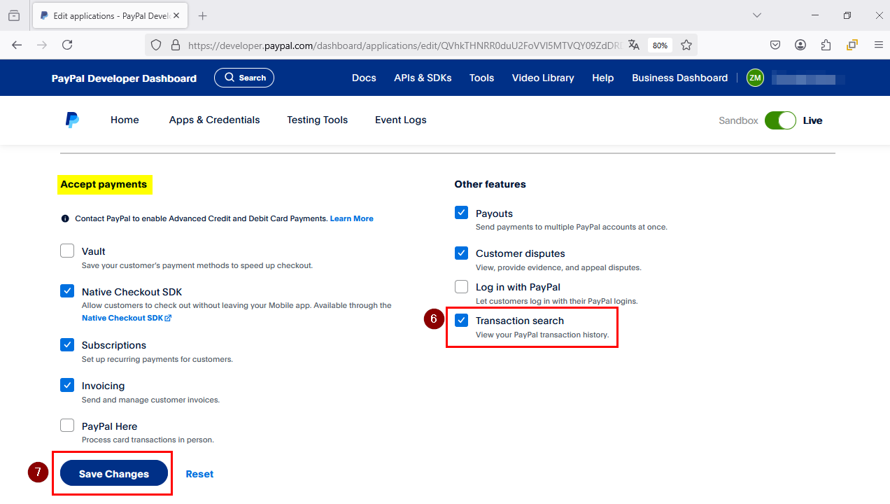Click the PayPal logo
The width and height of the screenshot is (890, 504).
coord(72,120)
